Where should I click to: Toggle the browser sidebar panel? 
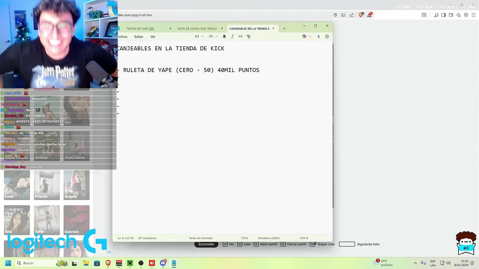pos(443,15)
